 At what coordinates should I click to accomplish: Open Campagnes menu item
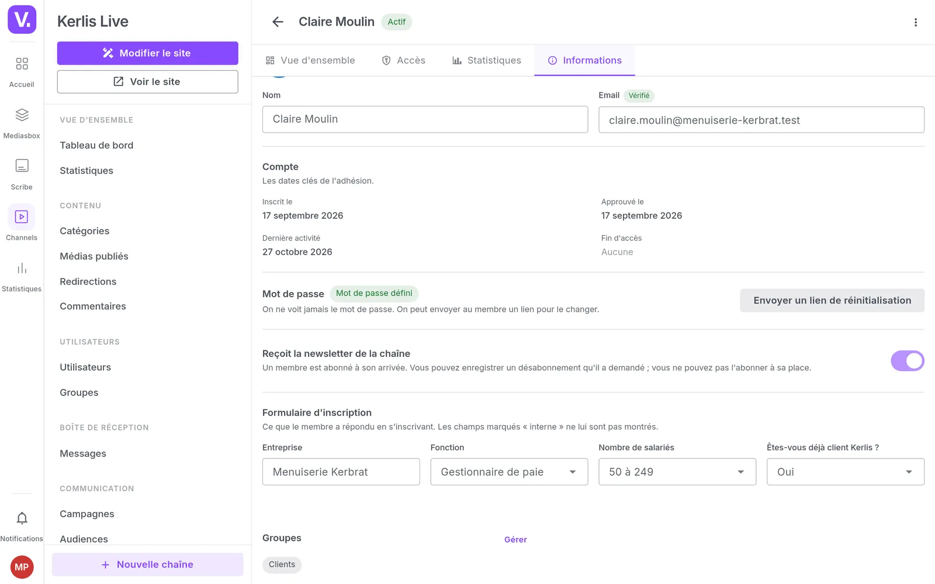point(87,514)
